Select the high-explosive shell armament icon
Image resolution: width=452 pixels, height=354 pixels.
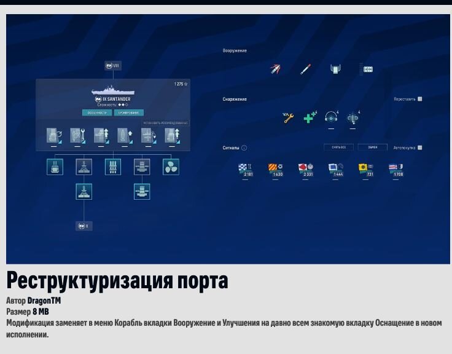(276, 69)
